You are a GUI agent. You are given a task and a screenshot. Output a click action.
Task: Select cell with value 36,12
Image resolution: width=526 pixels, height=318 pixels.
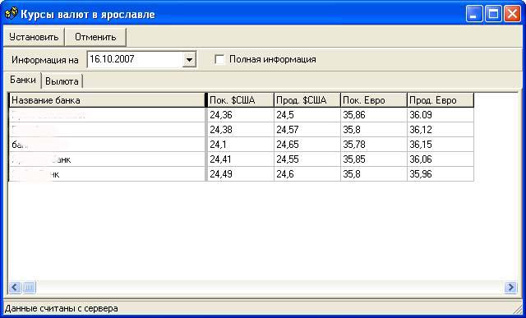(x=441, y=130)
